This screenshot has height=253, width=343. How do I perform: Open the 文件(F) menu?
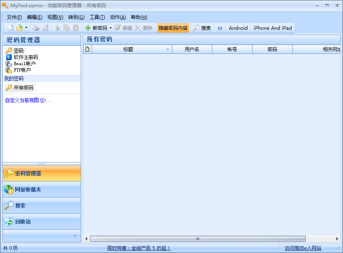point(14,17)
